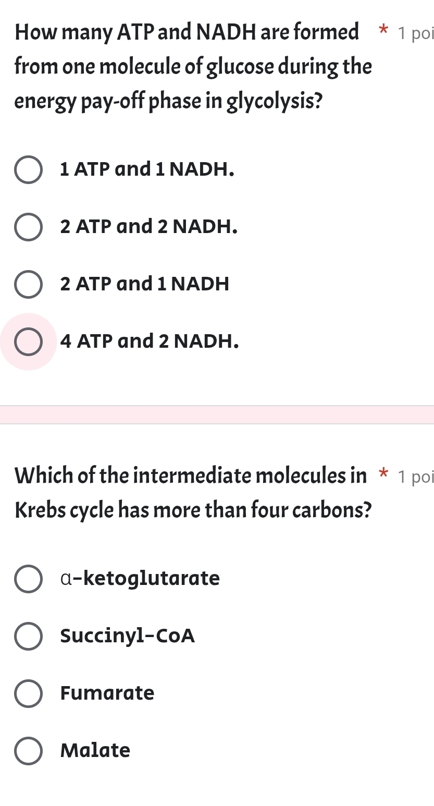The height and width of the screenshot is (806, 434).
Task: Select the second option of the Krebs question
Action: 29,636
